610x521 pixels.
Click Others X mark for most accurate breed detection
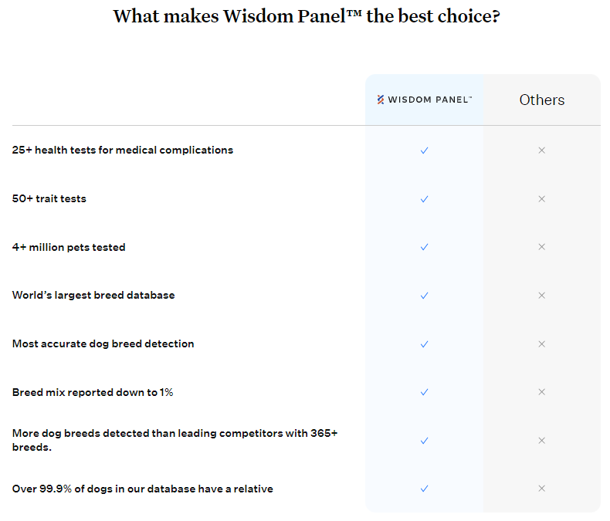point(541,343)
